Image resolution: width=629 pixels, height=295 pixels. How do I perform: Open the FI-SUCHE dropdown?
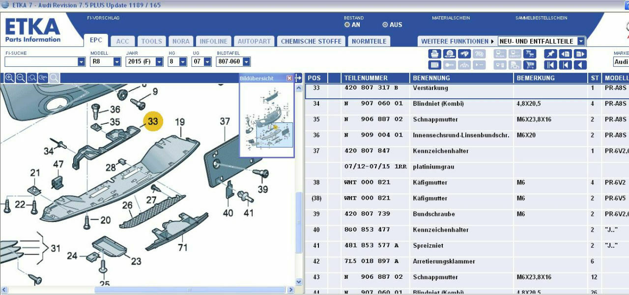coord(81,62)
